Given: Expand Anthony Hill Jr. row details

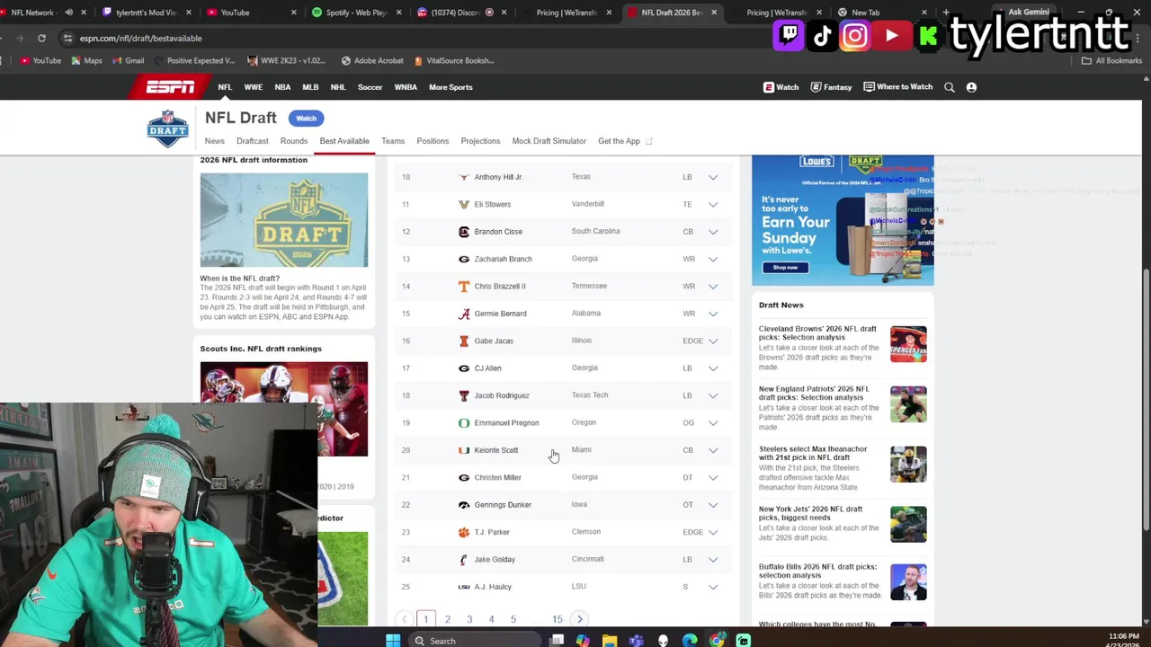Looking at the screenshot, I should point(713,177).
